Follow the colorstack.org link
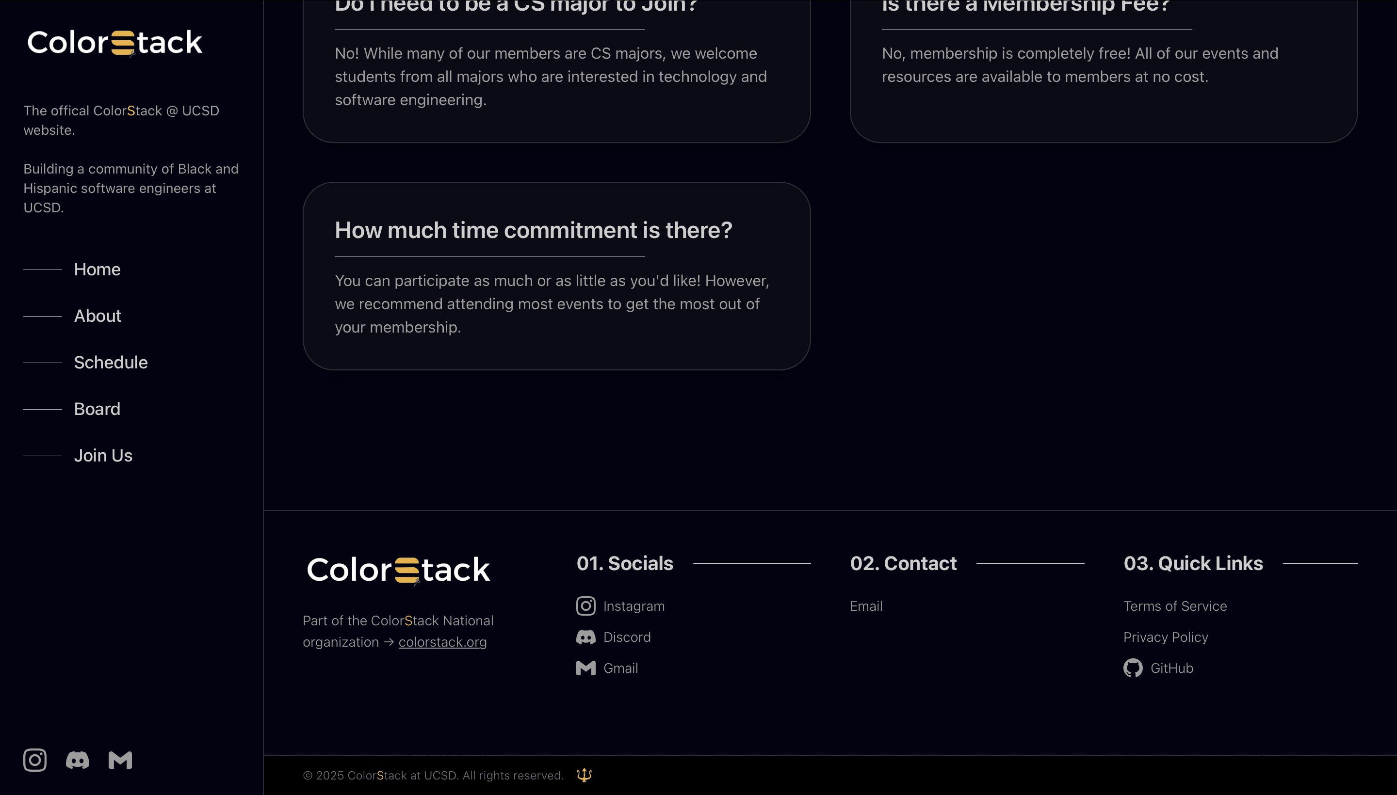 tap(442, 642)
